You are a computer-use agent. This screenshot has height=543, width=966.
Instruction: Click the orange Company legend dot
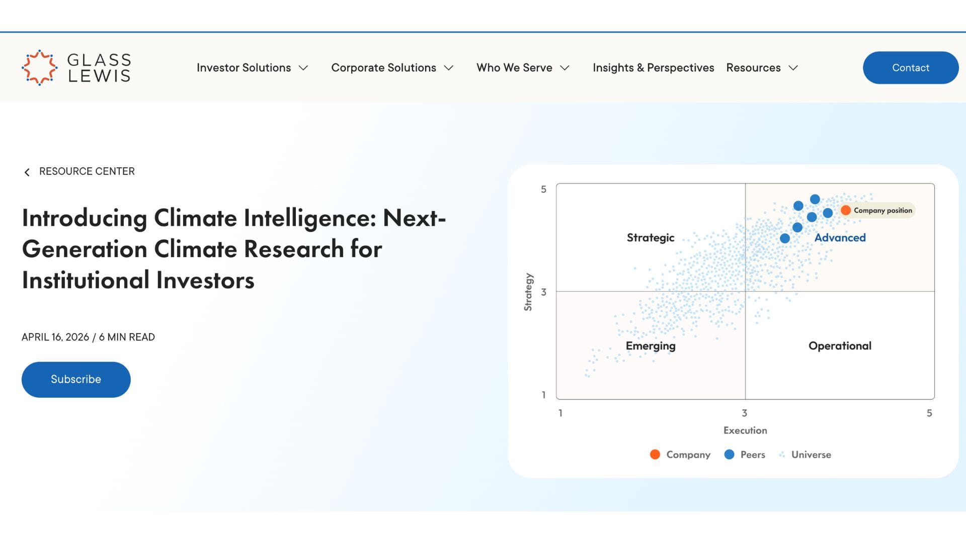655,454
